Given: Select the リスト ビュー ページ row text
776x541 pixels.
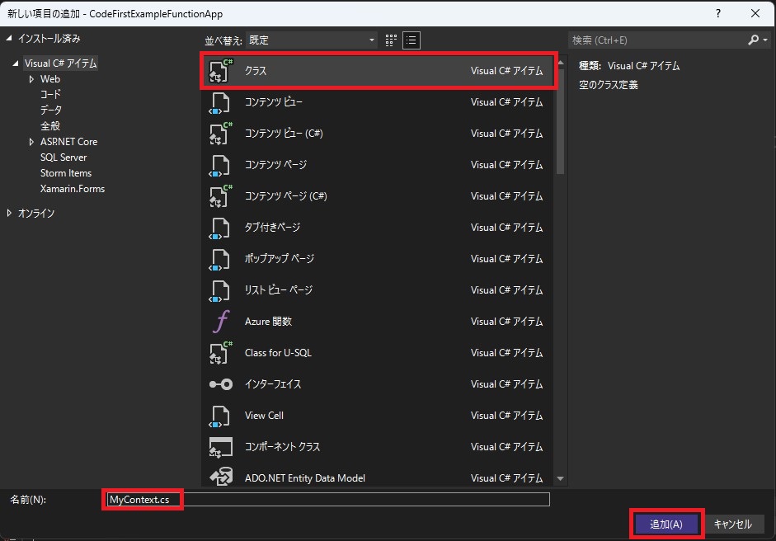Looking at the screenshot, I should click(x=279, y=290).
